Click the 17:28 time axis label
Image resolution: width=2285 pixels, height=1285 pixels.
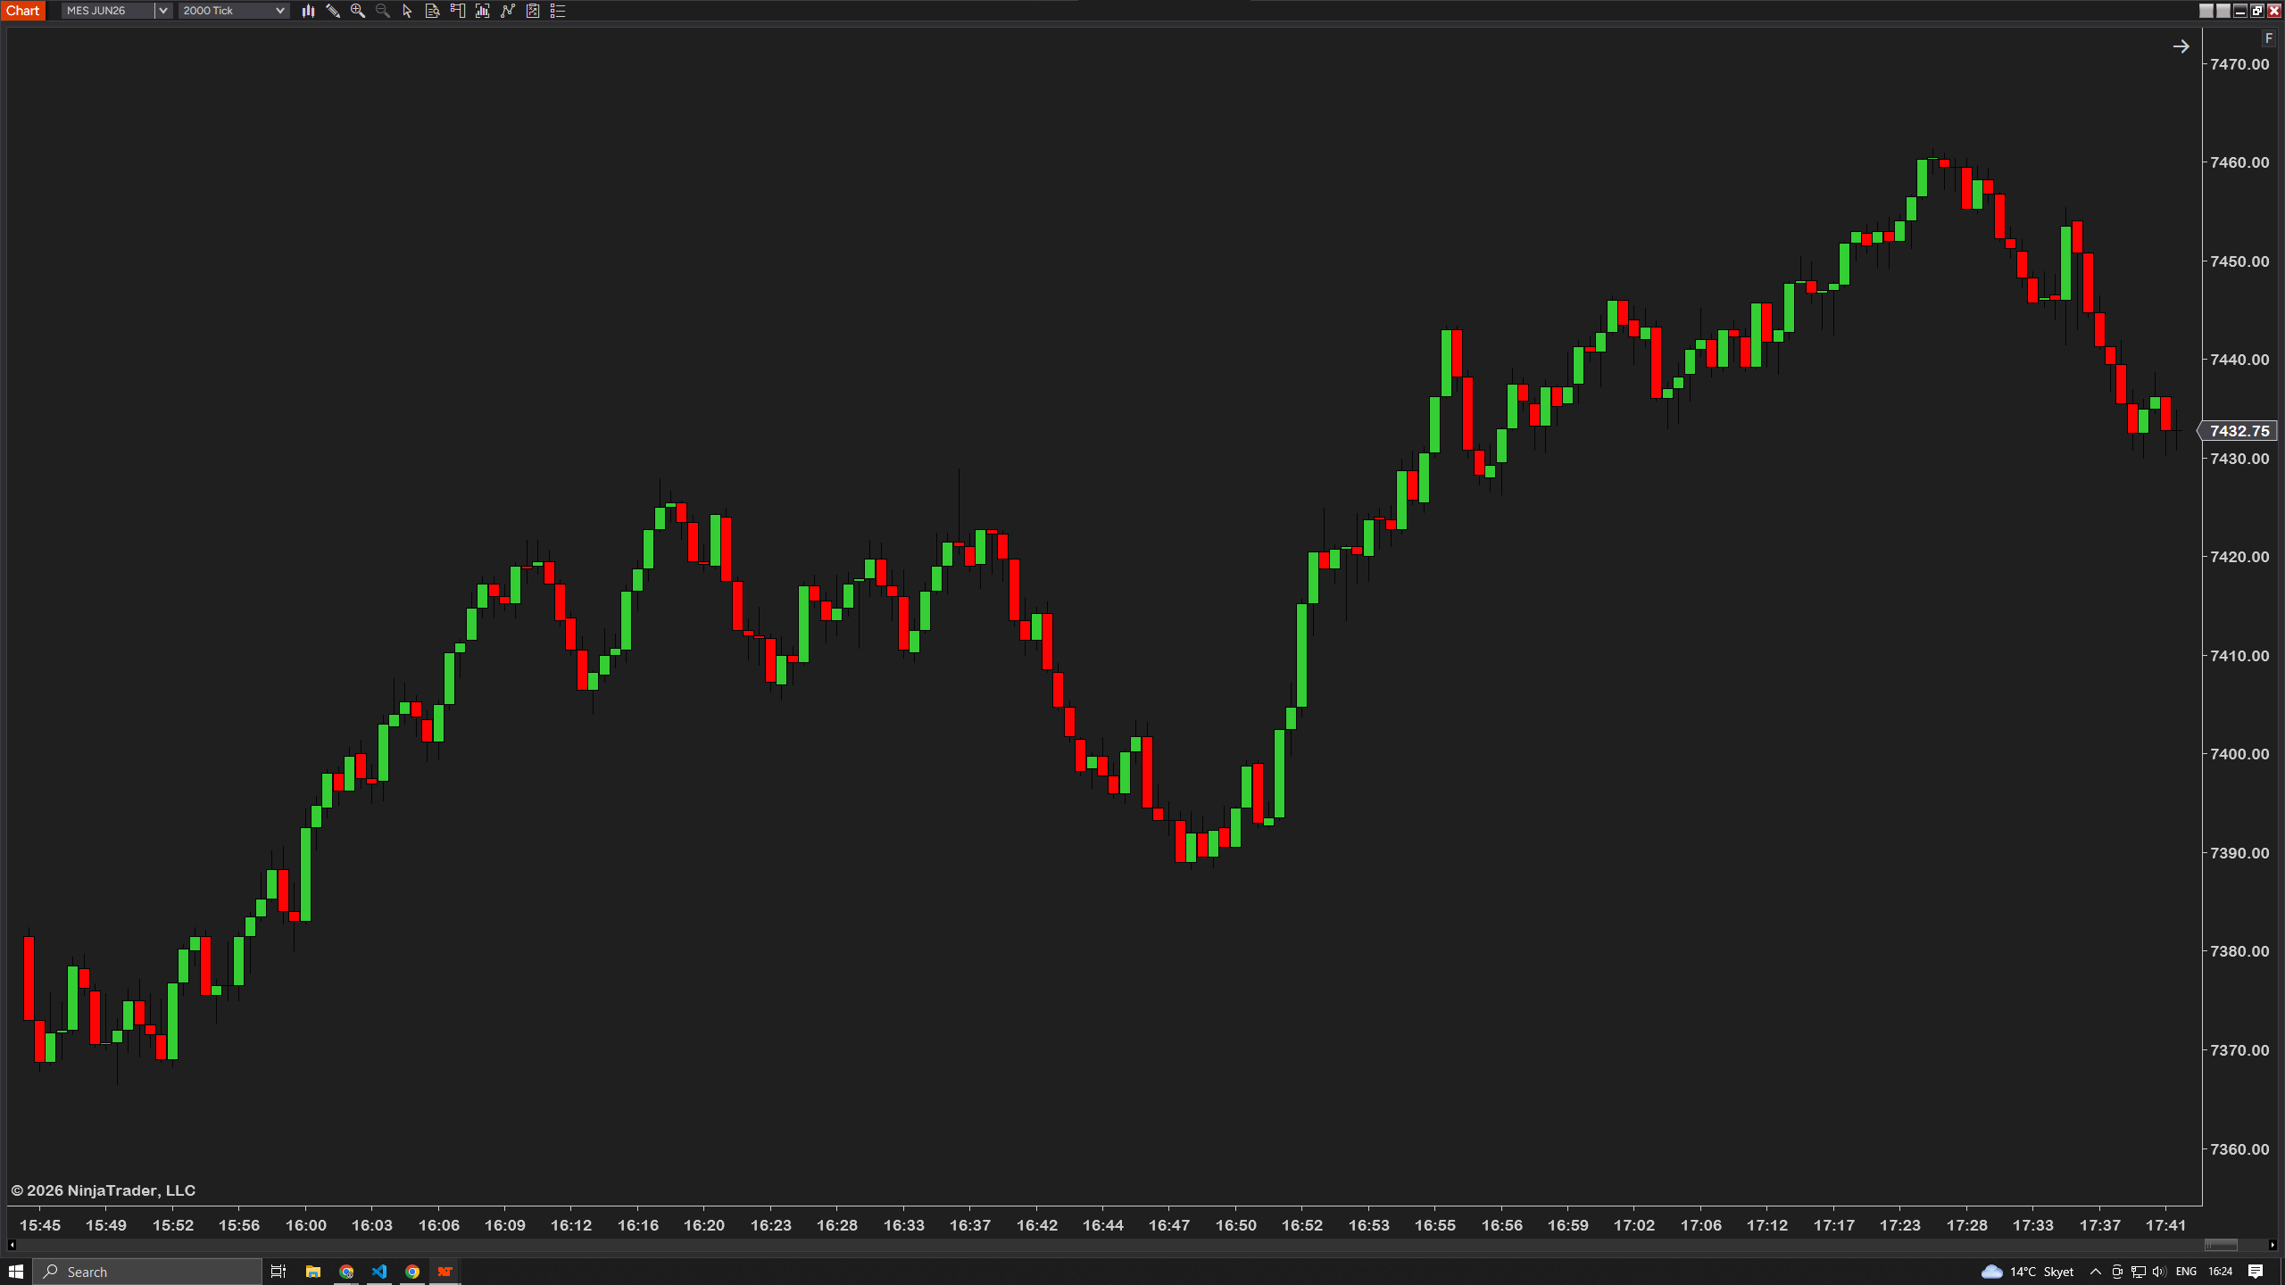(x=1966, y=1225)
